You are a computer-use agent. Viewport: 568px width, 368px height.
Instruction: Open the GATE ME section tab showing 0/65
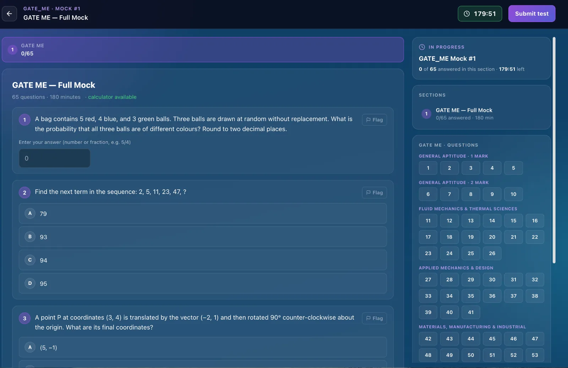tap(203, 50)
